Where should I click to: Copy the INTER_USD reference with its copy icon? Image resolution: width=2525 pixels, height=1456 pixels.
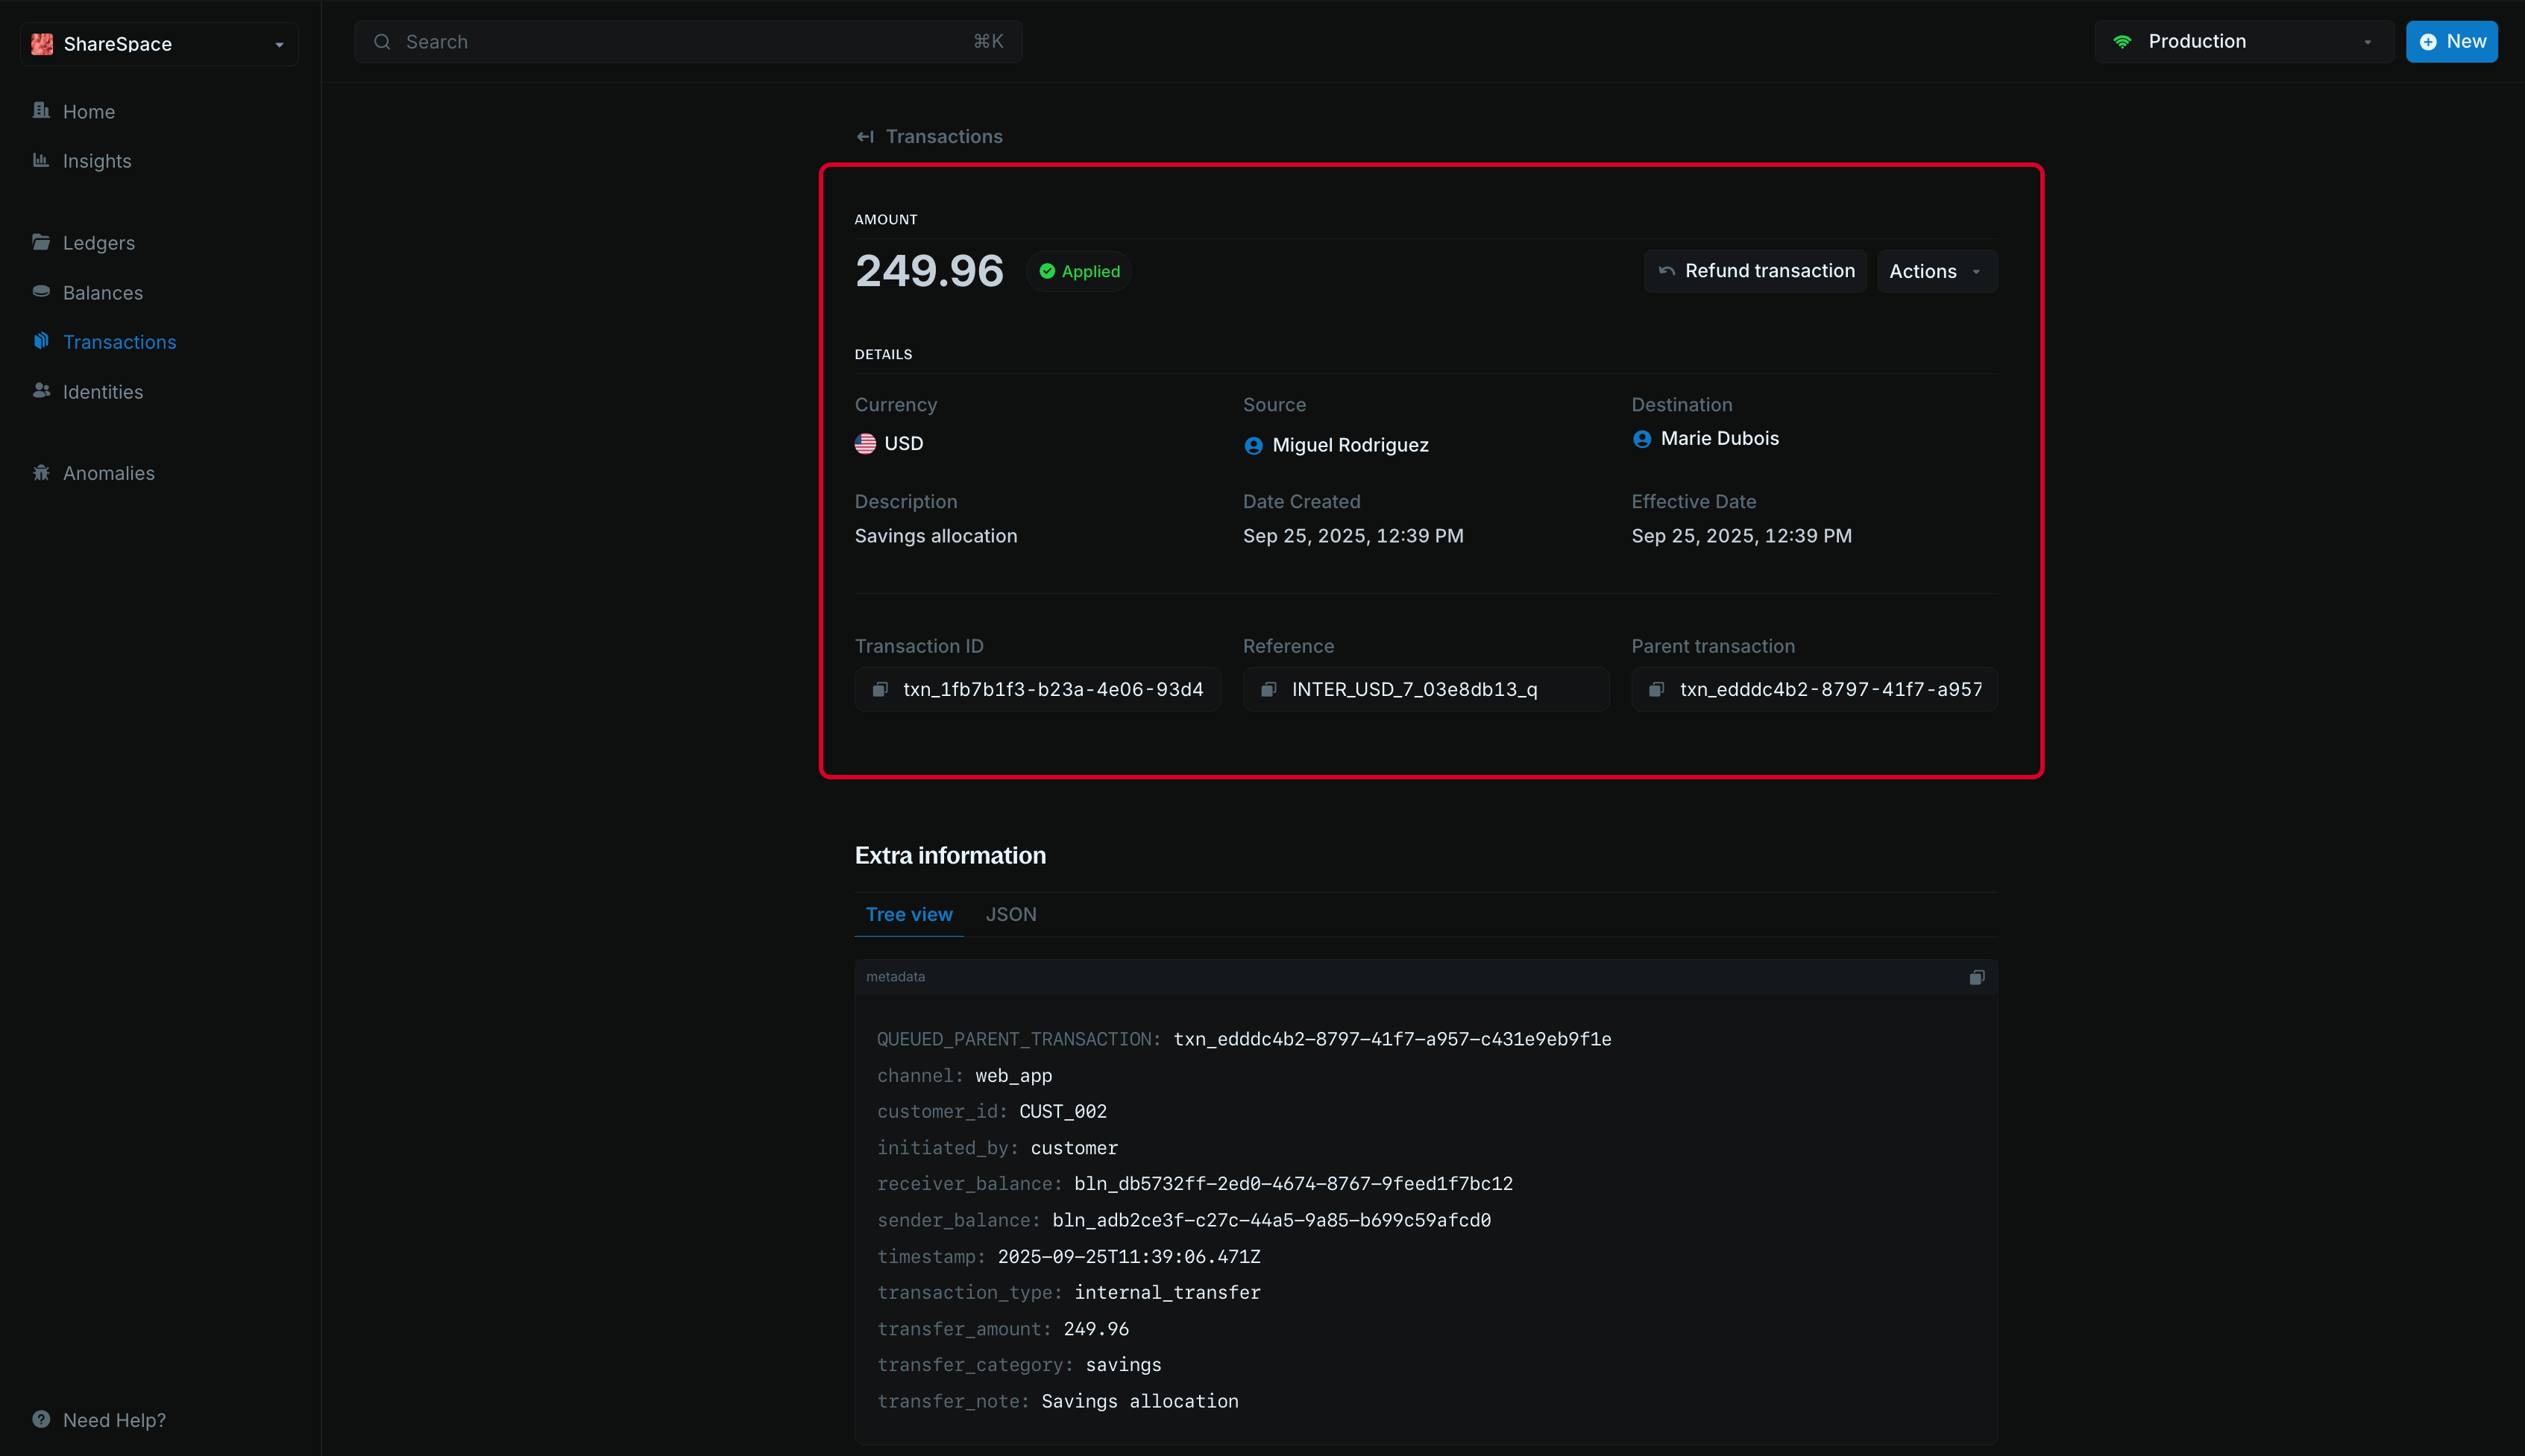(x=1268, y=689)
